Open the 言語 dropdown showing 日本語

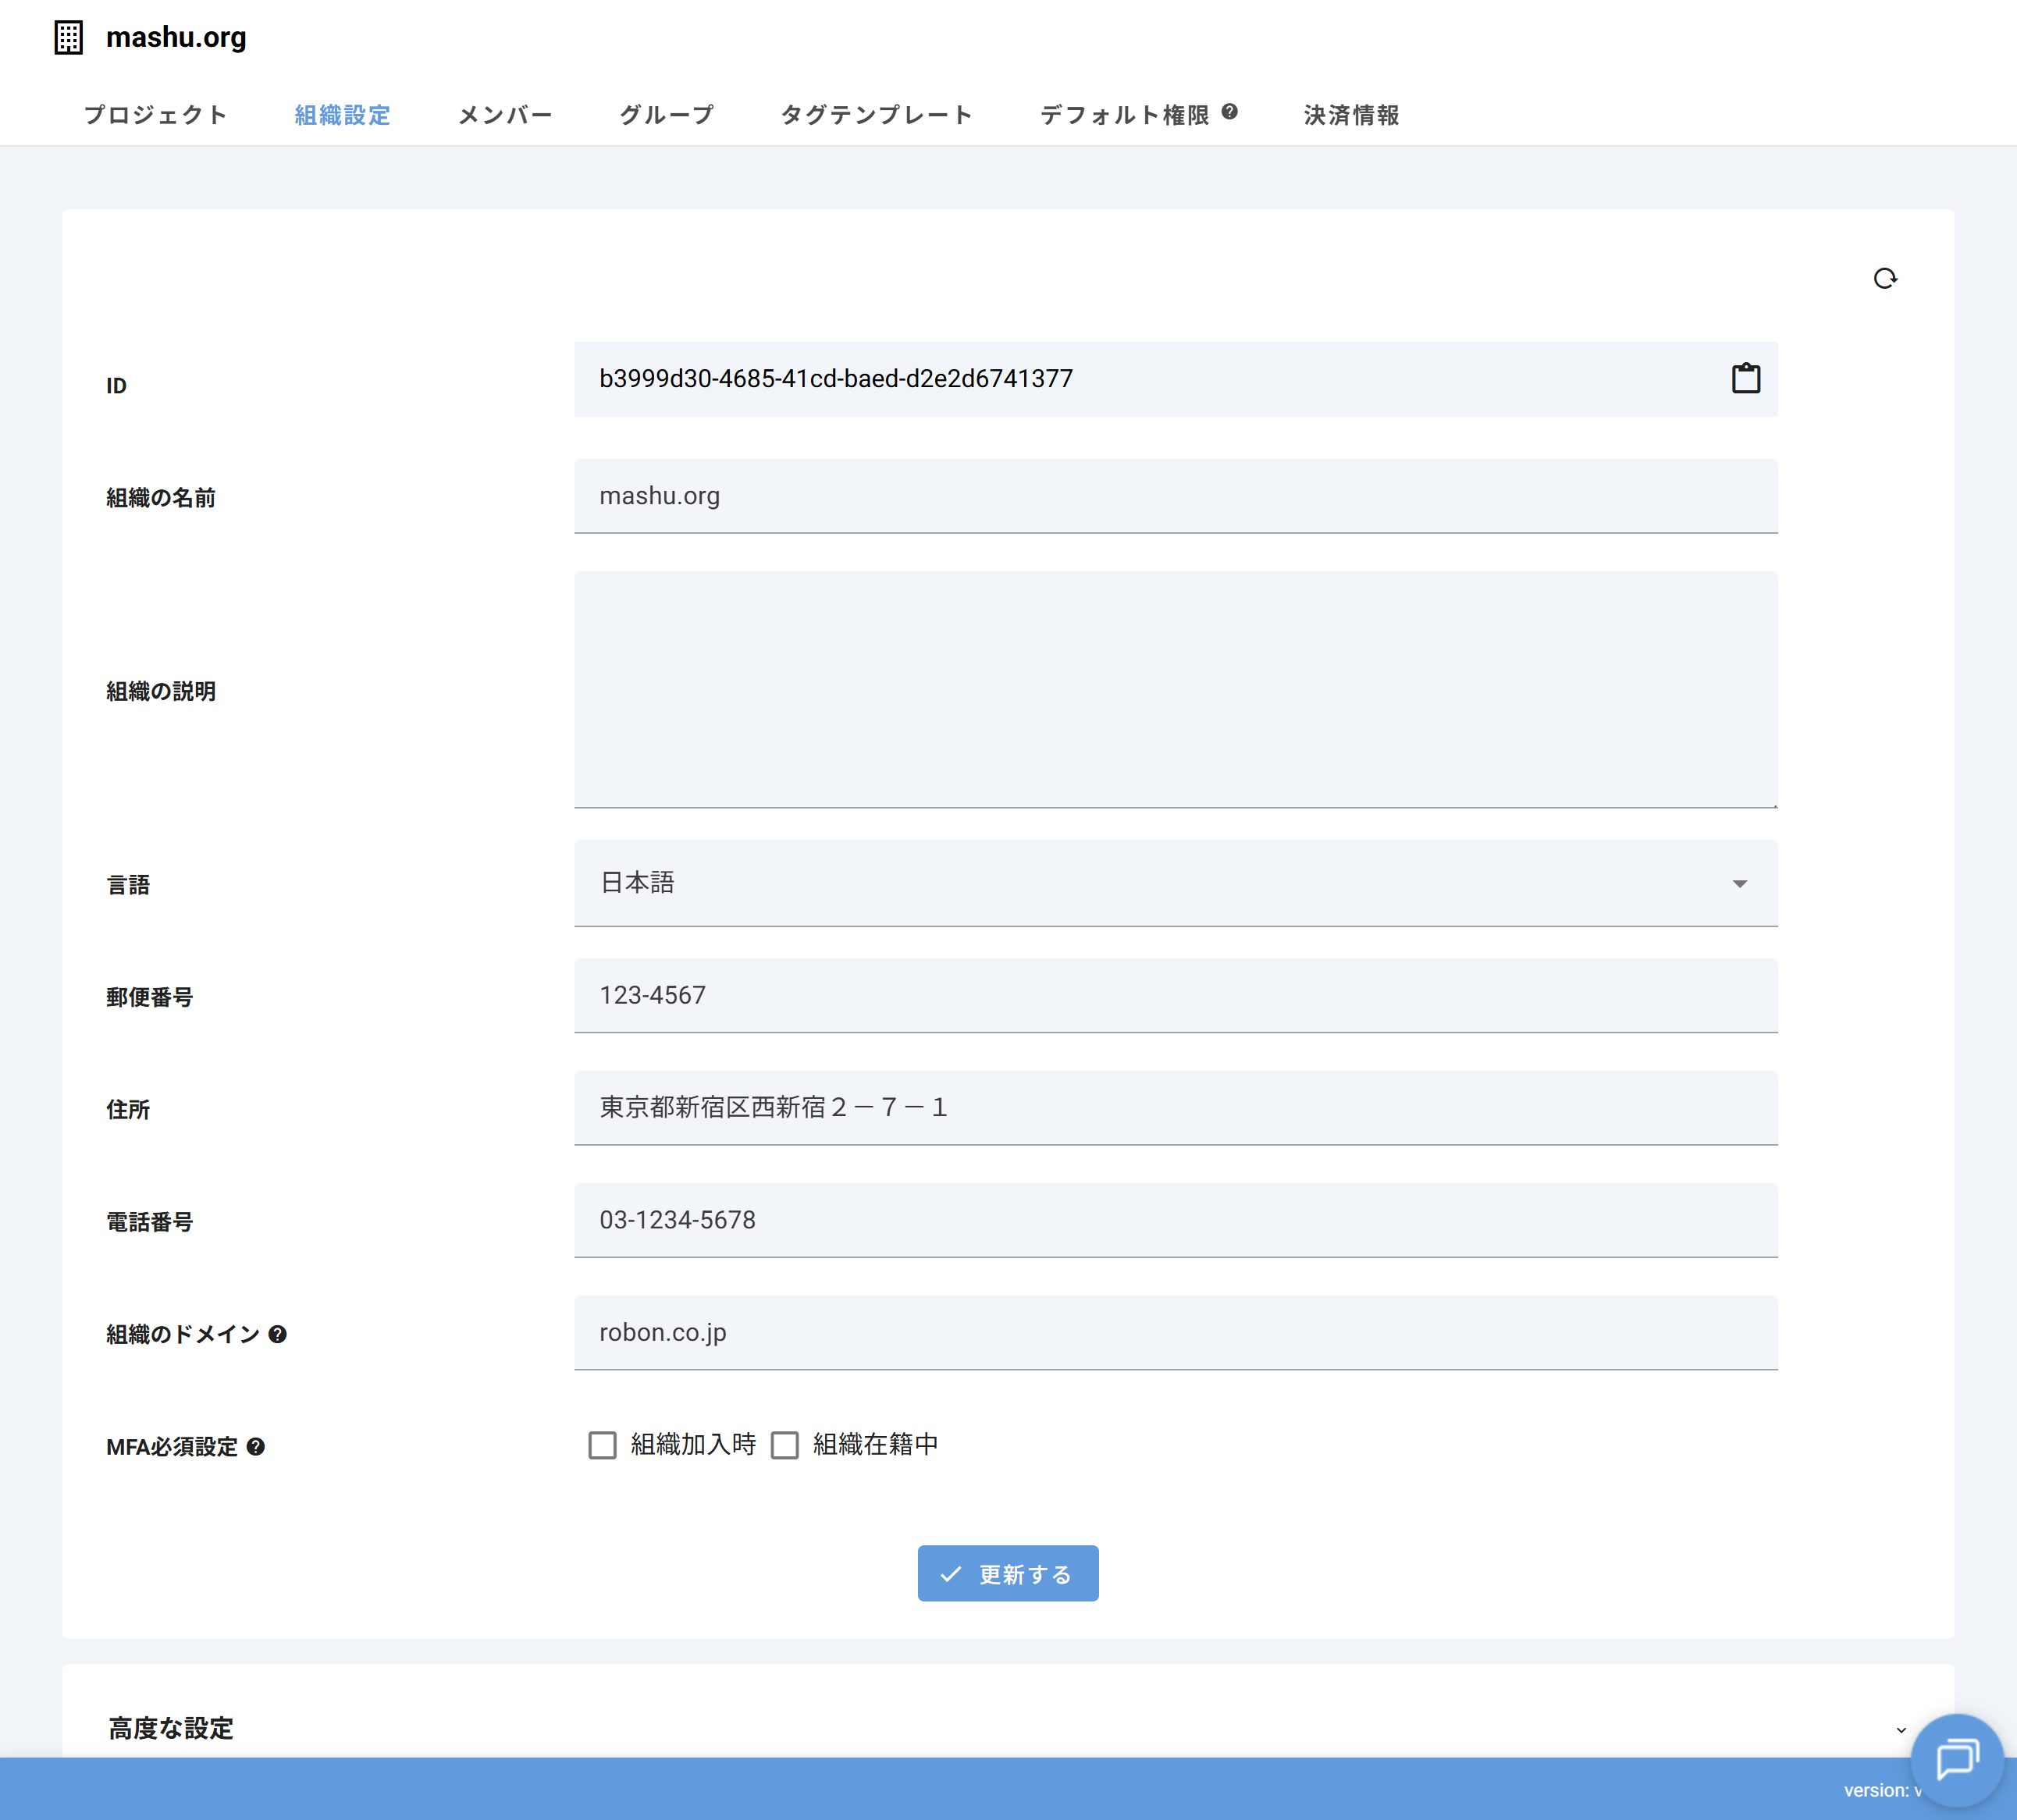tap(1175, 883)
